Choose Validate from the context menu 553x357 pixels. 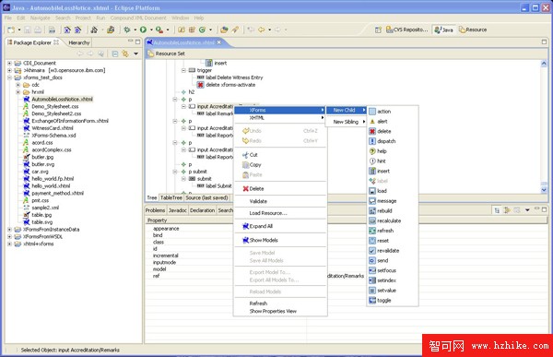click(258, 201)
